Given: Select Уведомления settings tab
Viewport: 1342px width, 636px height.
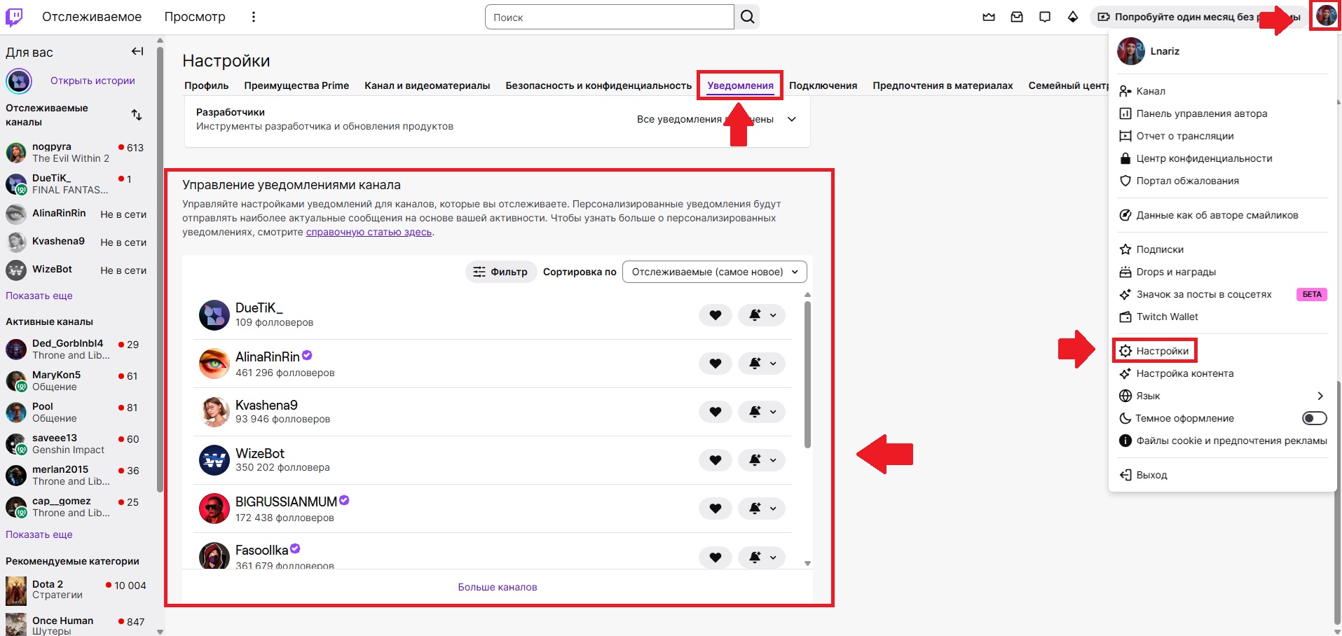Looking at the screenshot, I should (x=740, y=85).
